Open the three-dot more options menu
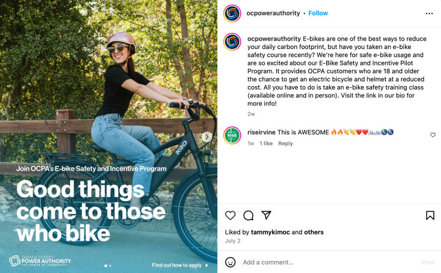The width and height of the screenshot is (441, 273). (x=429, y=13)
